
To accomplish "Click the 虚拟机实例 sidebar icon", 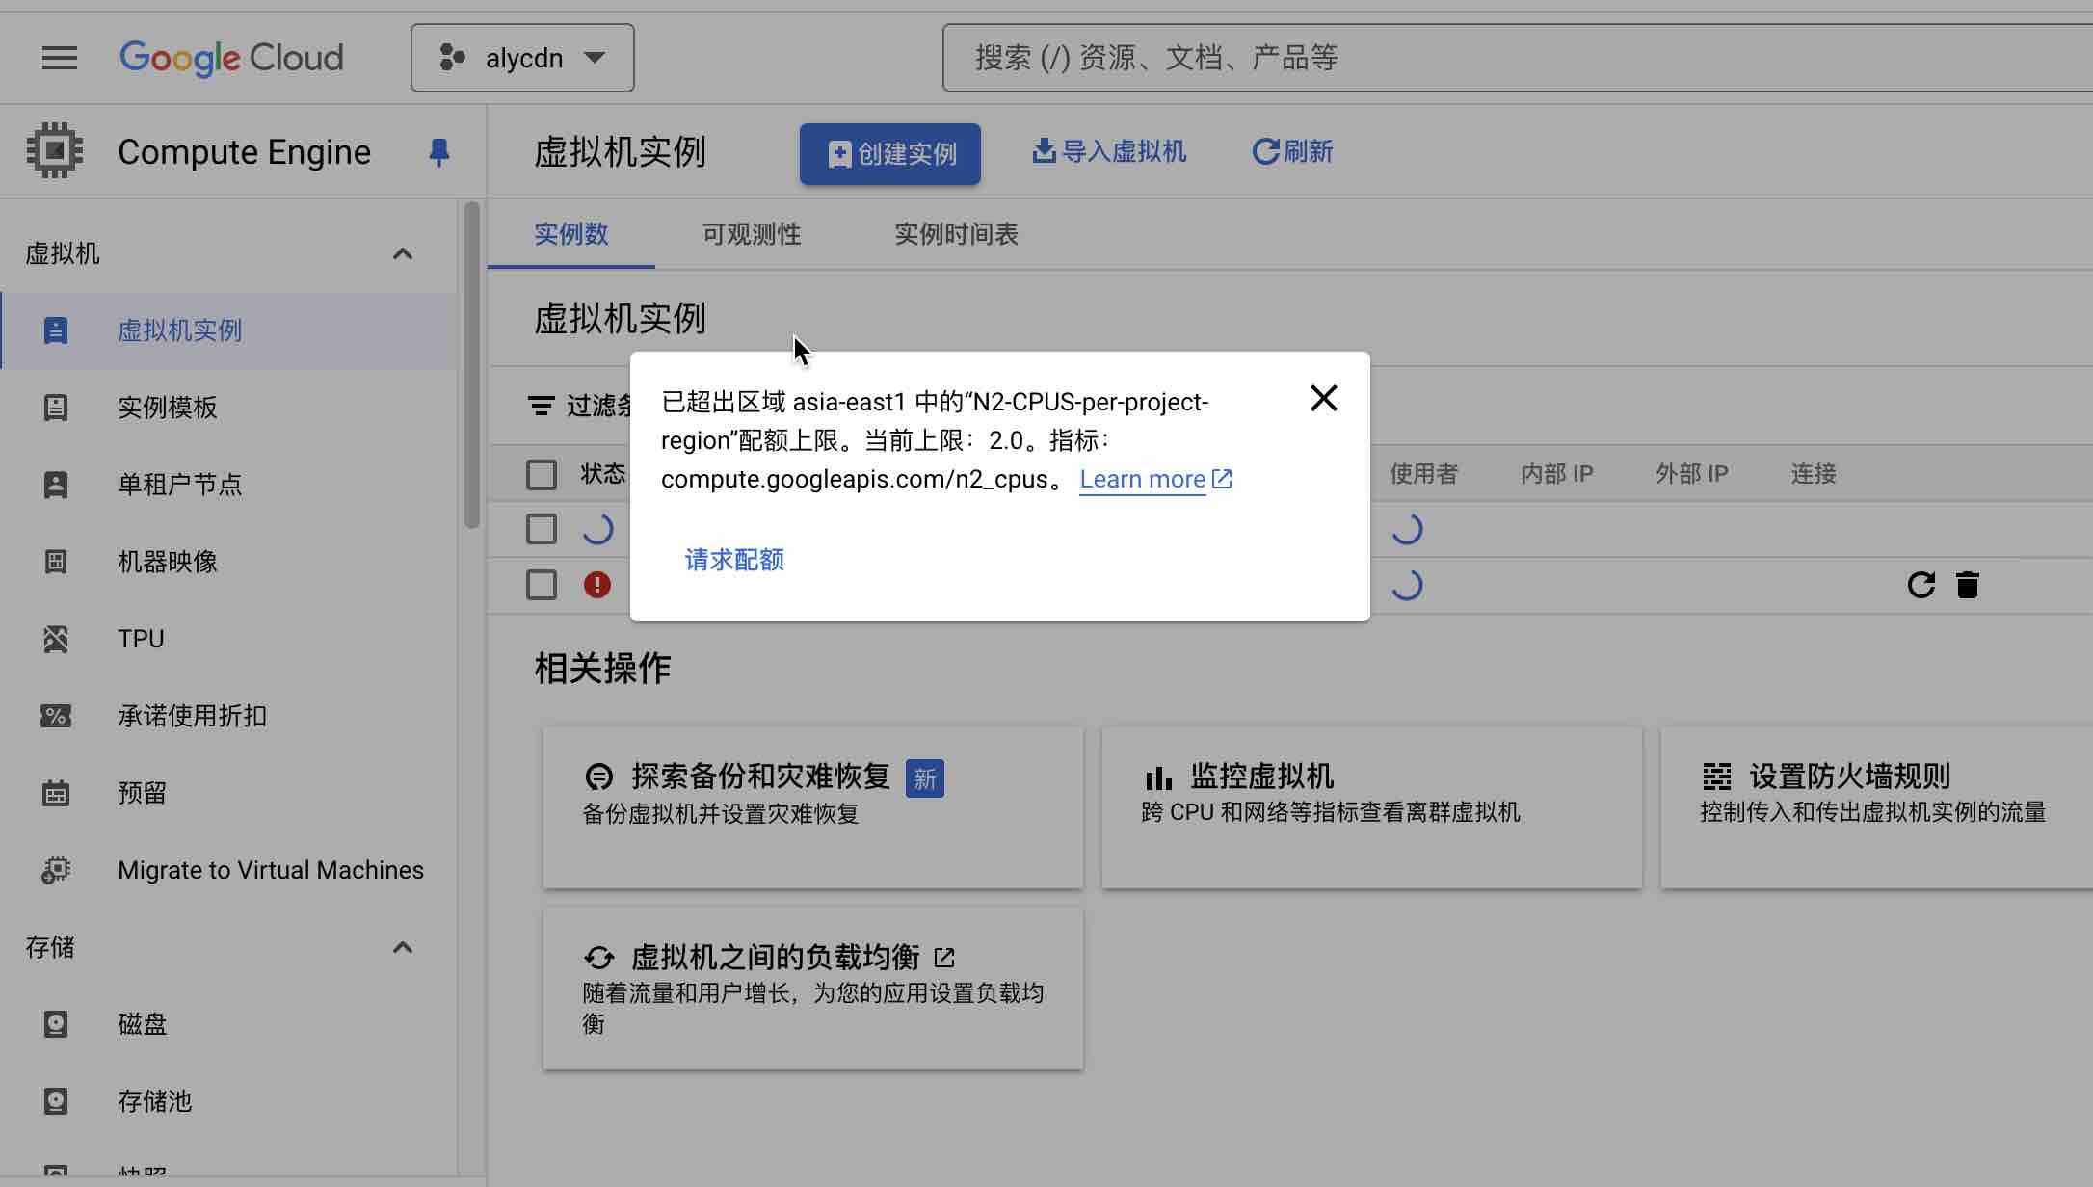I will tap(56, 330).
